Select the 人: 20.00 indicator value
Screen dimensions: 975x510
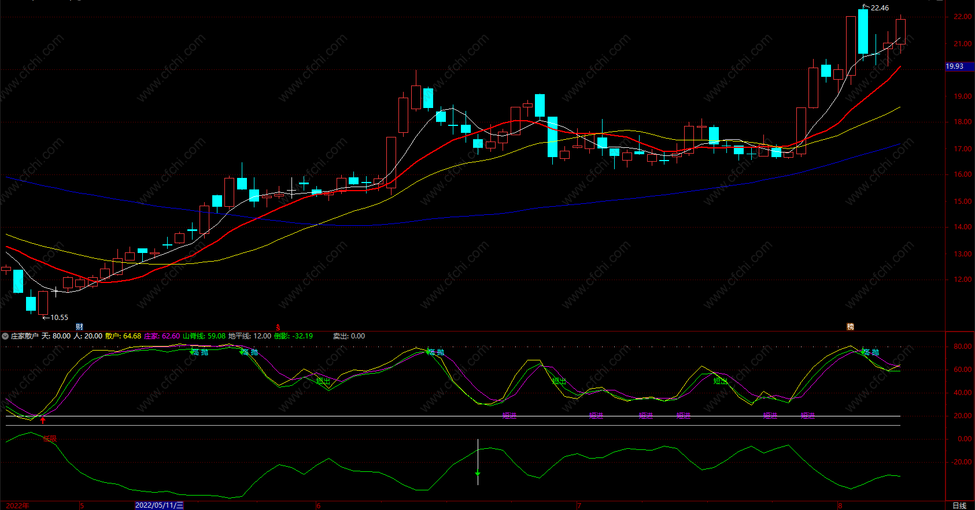[88, 336]
